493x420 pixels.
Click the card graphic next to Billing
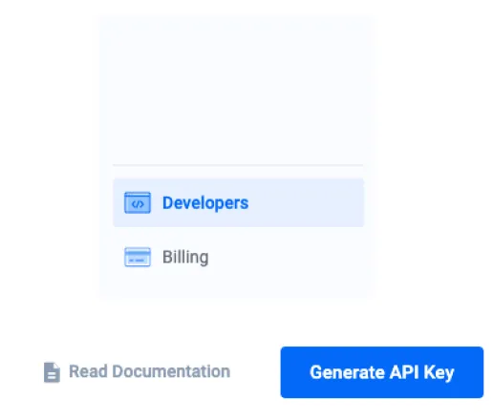pos(138,257)
